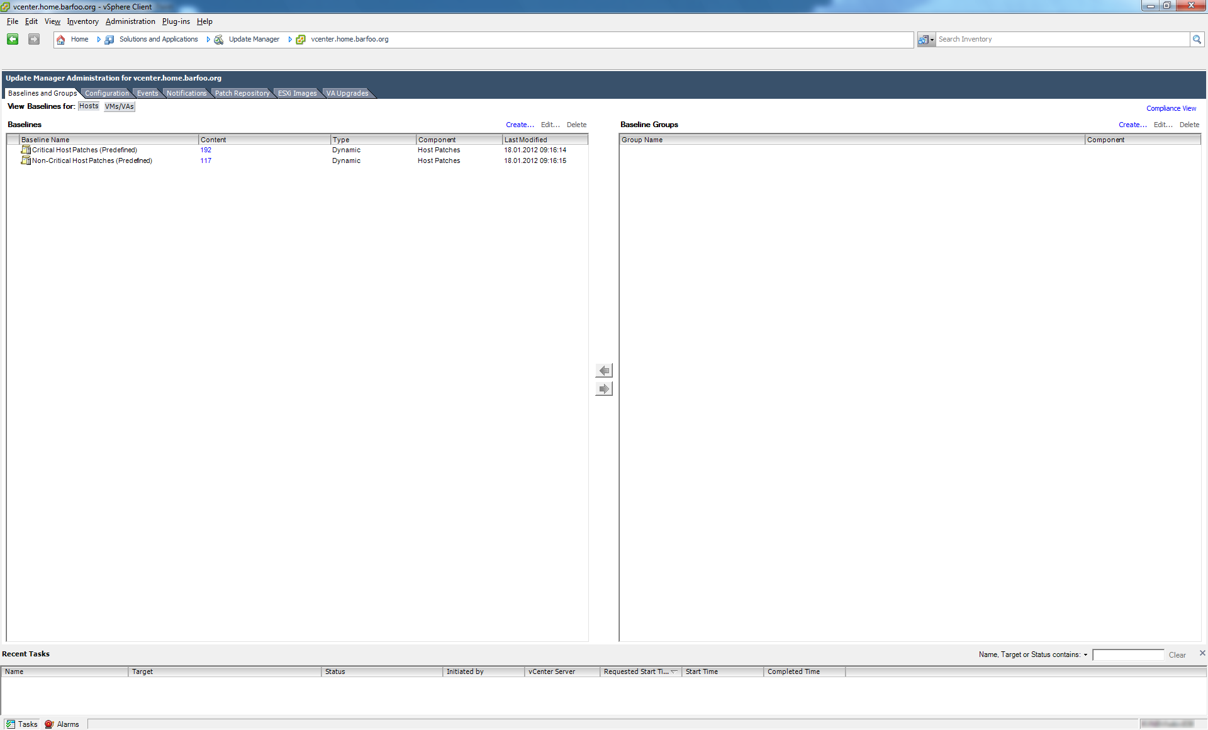1208x730 pixels.
Task: Open the Administration menu
Action: pyautogui.click(x=130, y=21)
